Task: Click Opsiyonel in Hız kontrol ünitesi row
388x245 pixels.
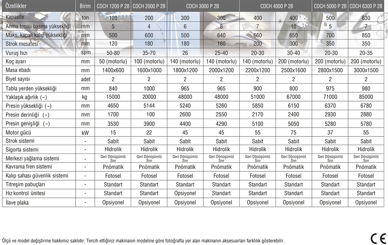Action: pos(185,193)
